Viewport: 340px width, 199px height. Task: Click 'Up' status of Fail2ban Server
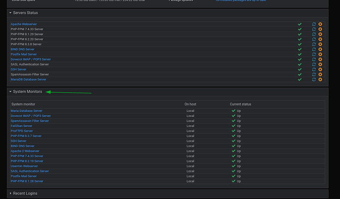tap(238, 126)
